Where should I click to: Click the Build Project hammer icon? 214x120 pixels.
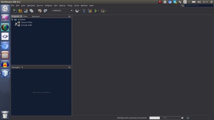pyautogui.click(x=84, y=11)
